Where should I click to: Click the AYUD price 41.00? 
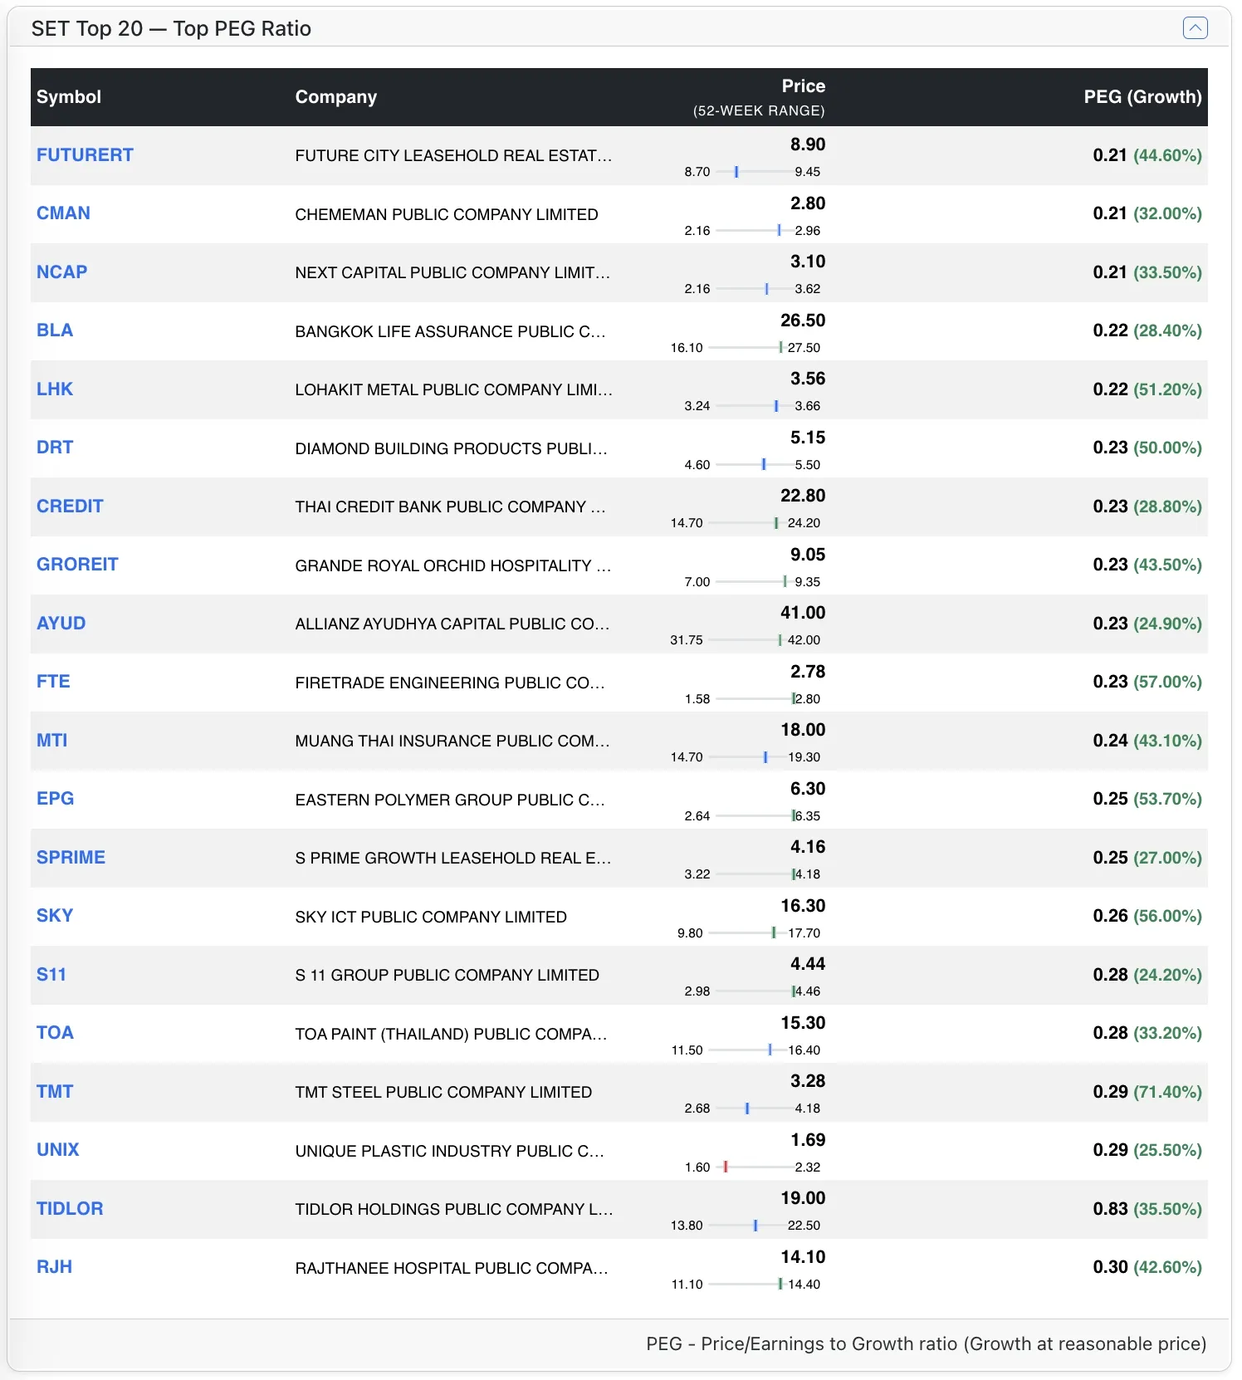coord(803,613)
